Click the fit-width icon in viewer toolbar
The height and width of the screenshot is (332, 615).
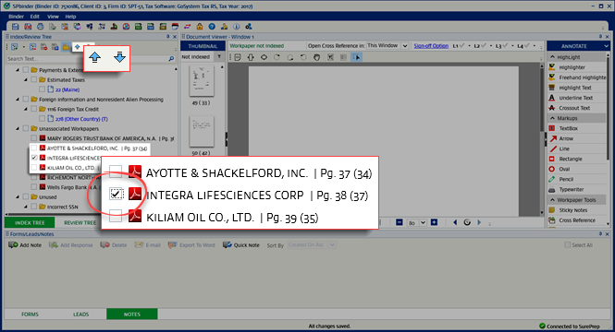264,57
